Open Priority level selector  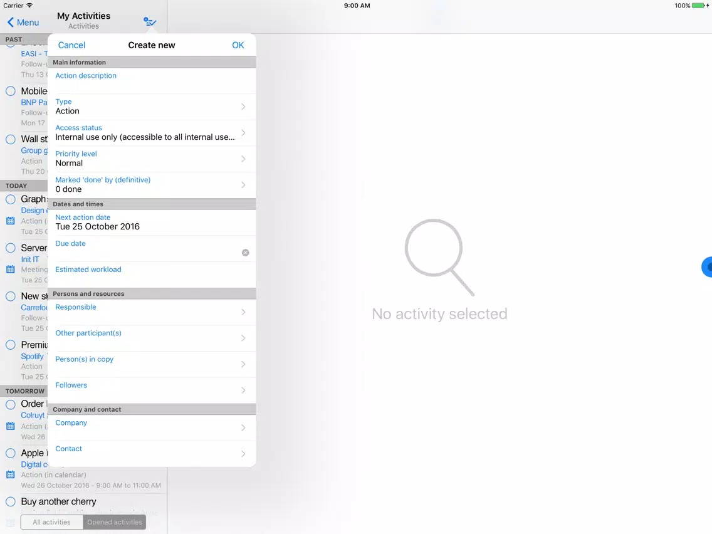(x=152, y=159)
